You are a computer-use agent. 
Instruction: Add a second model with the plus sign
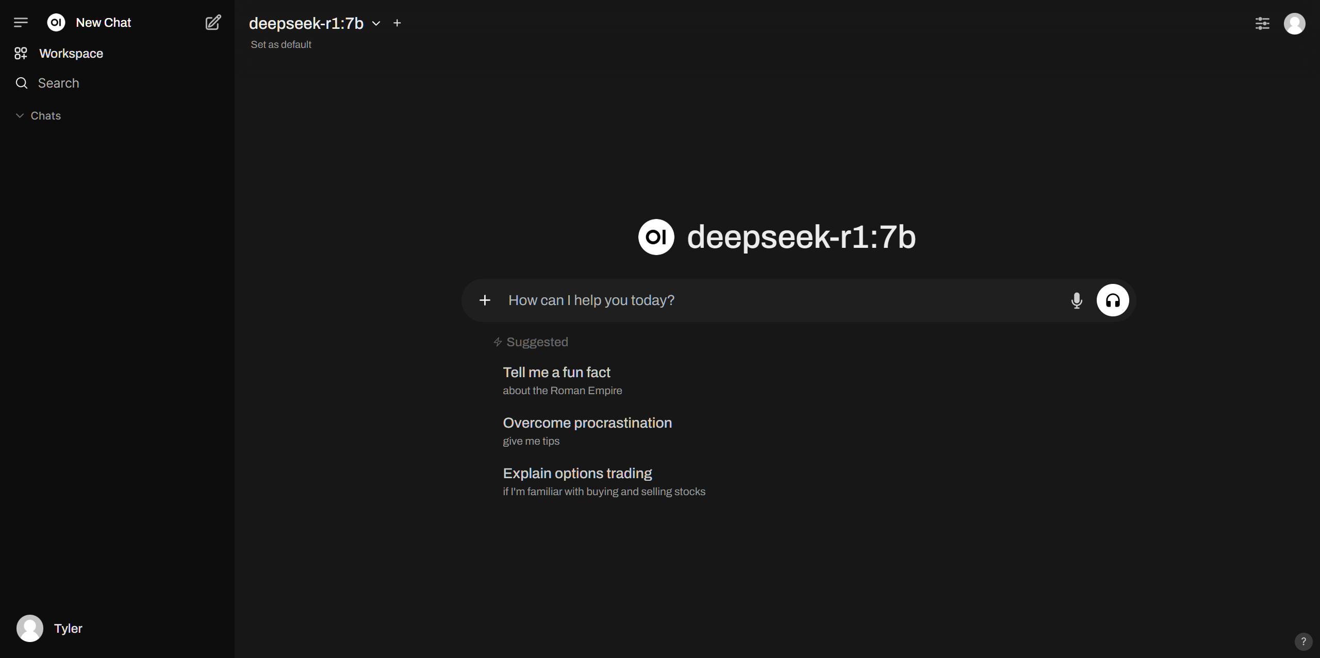tap(397, 23)
